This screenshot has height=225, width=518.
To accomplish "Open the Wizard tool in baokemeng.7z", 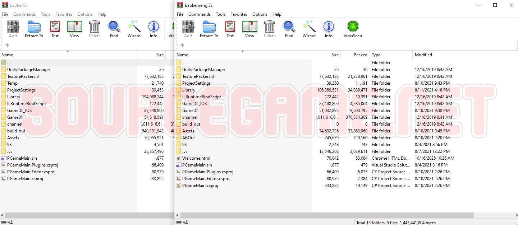I will (309, 29).
